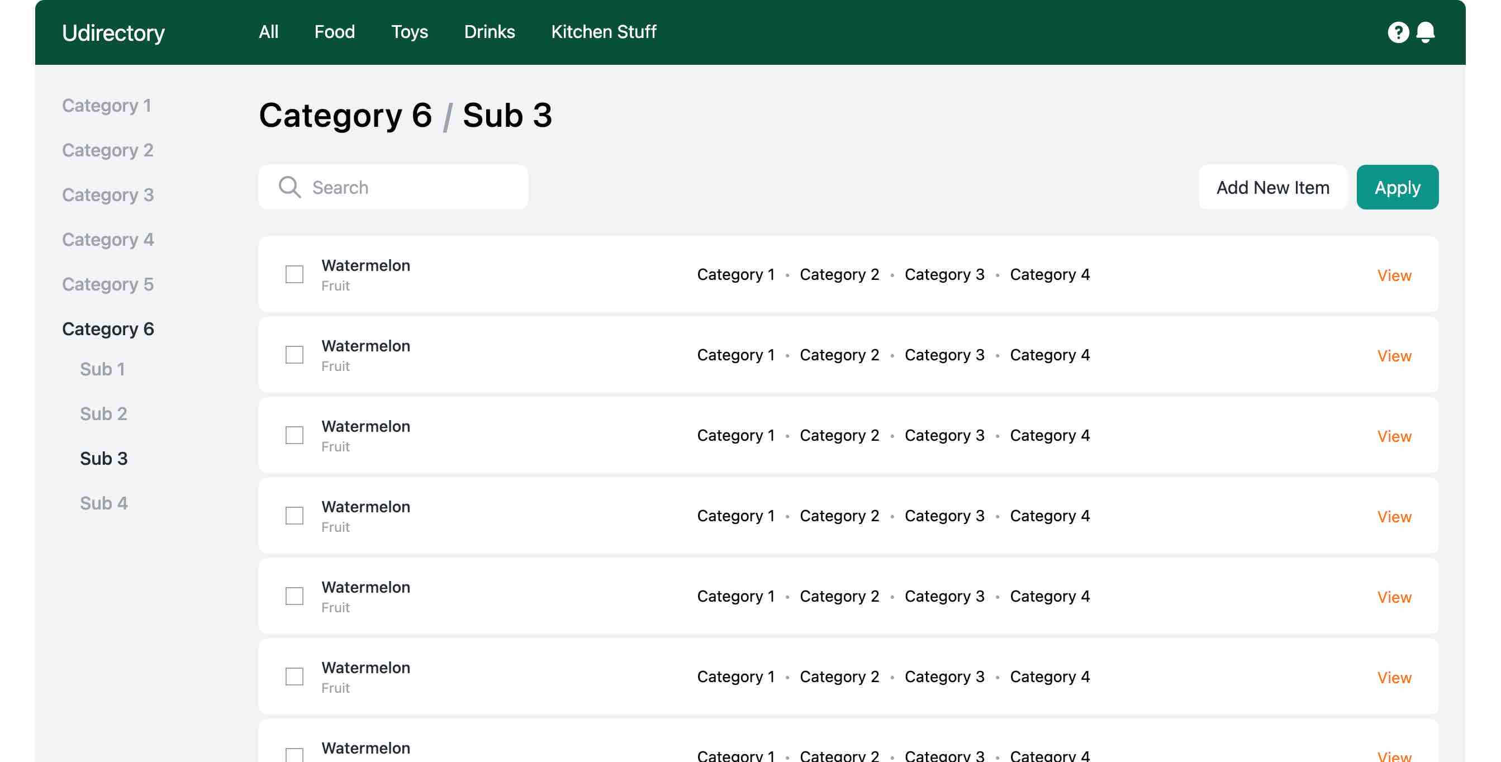Click Category 4 tag in second row

pos(1050,355)
